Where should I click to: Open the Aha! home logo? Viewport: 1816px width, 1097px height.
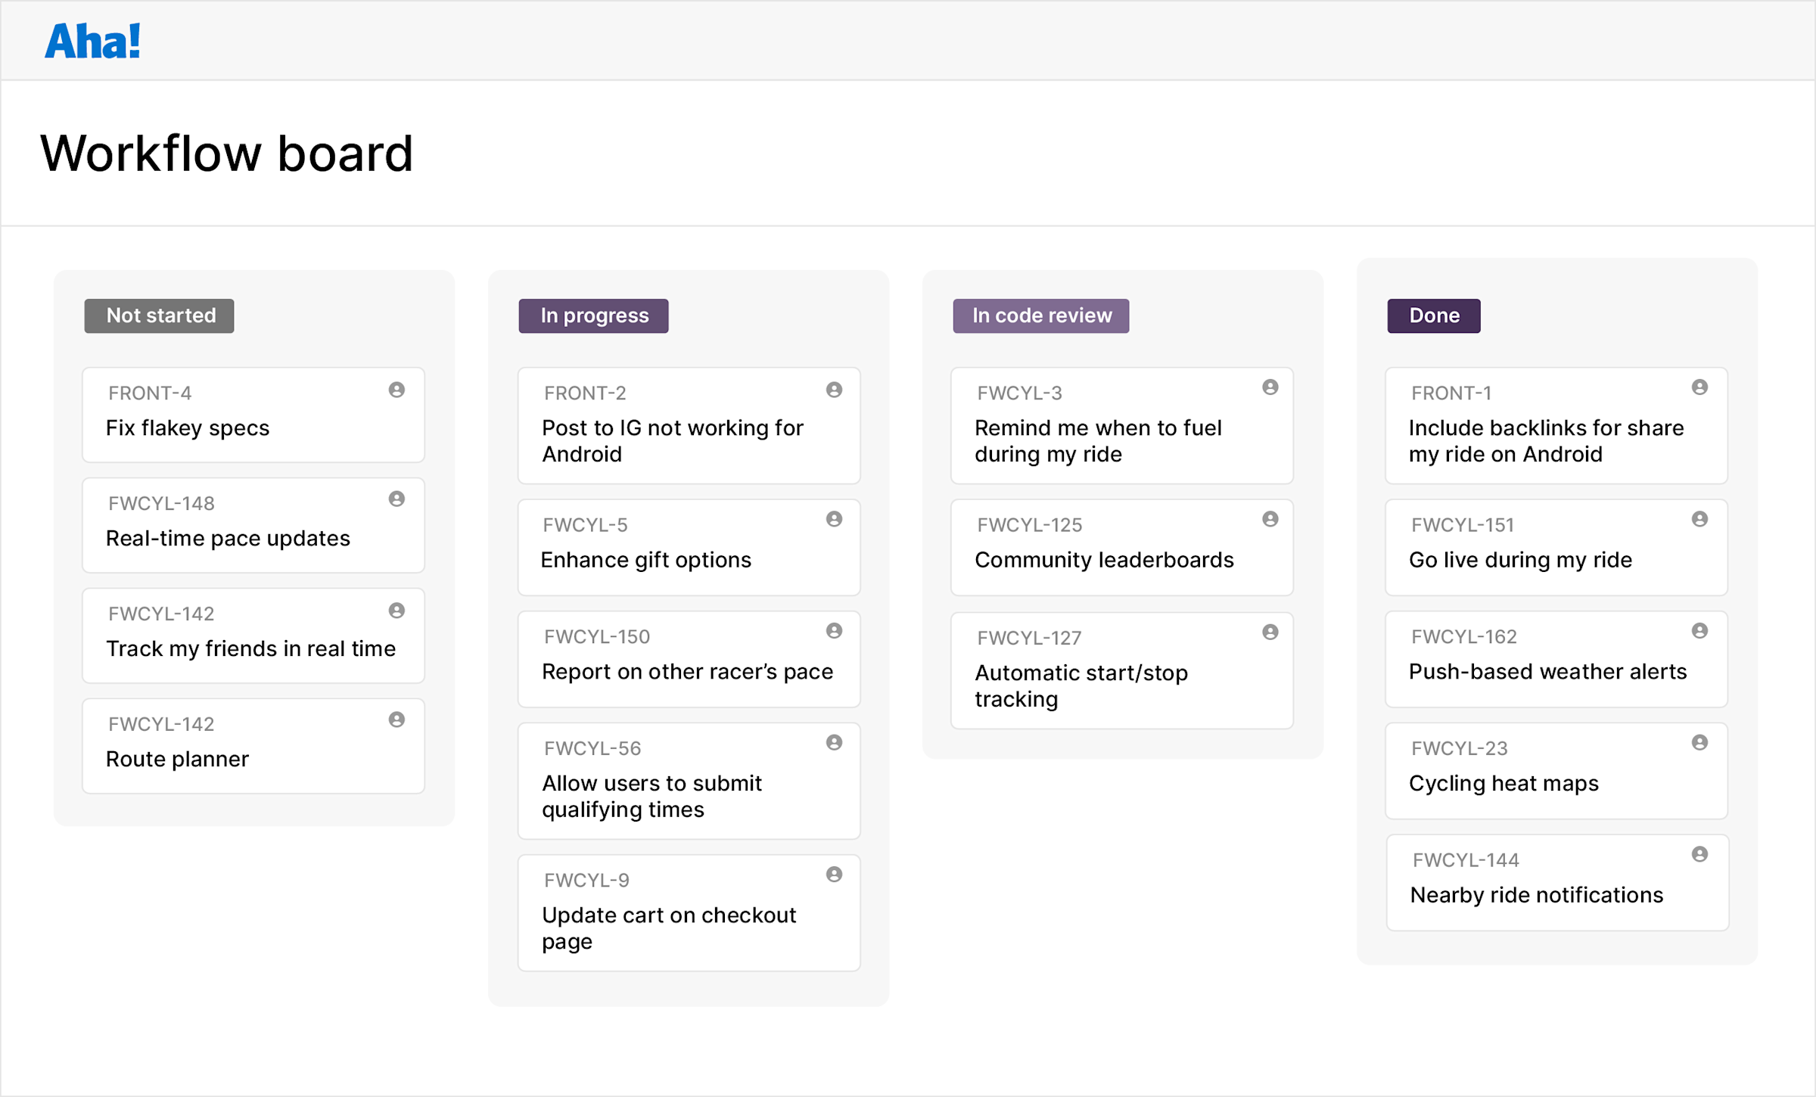pos(92,41)
